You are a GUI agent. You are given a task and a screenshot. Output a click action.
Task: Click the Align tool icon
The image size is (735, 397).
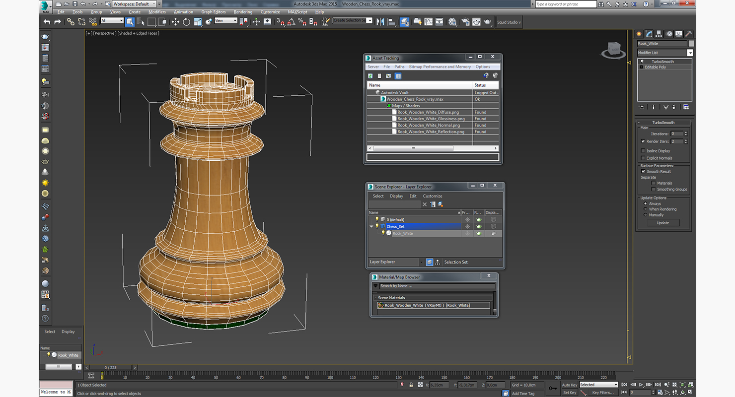point(391,22)
